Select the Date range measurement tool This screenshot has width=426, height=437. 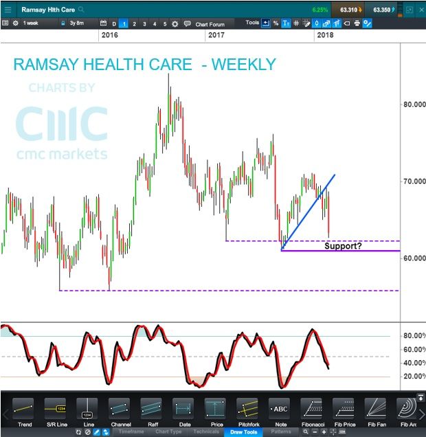click(x=183, y=410)
